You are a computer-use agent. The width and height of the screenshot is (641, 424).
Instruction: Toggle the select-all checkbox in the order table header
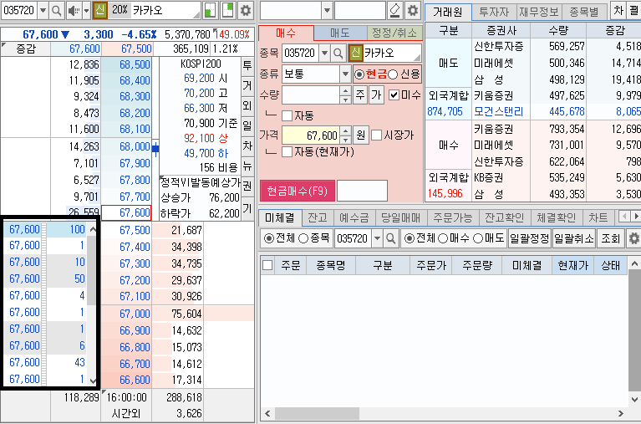click(x=267, y=265)
